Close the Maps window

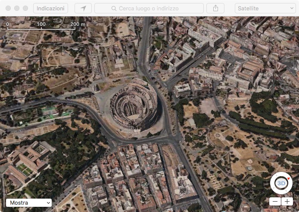pyautogui.click(x=8, y=8)
